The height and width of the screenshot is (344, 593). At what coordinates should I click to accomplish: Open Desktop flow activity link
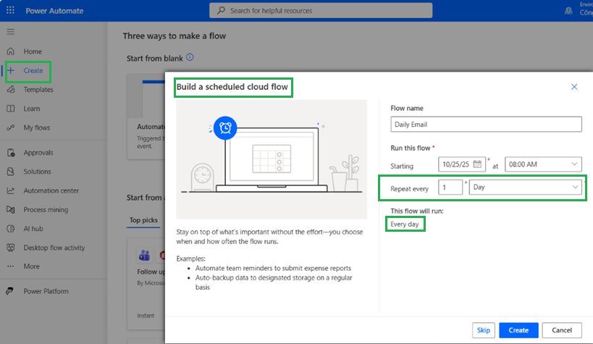[54, 248]
